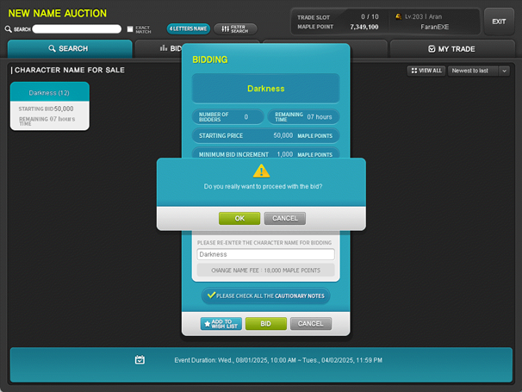Click the calendar icon in event banner
The height and width of the screenshot is (392, 522).
[x=140, y=360]
